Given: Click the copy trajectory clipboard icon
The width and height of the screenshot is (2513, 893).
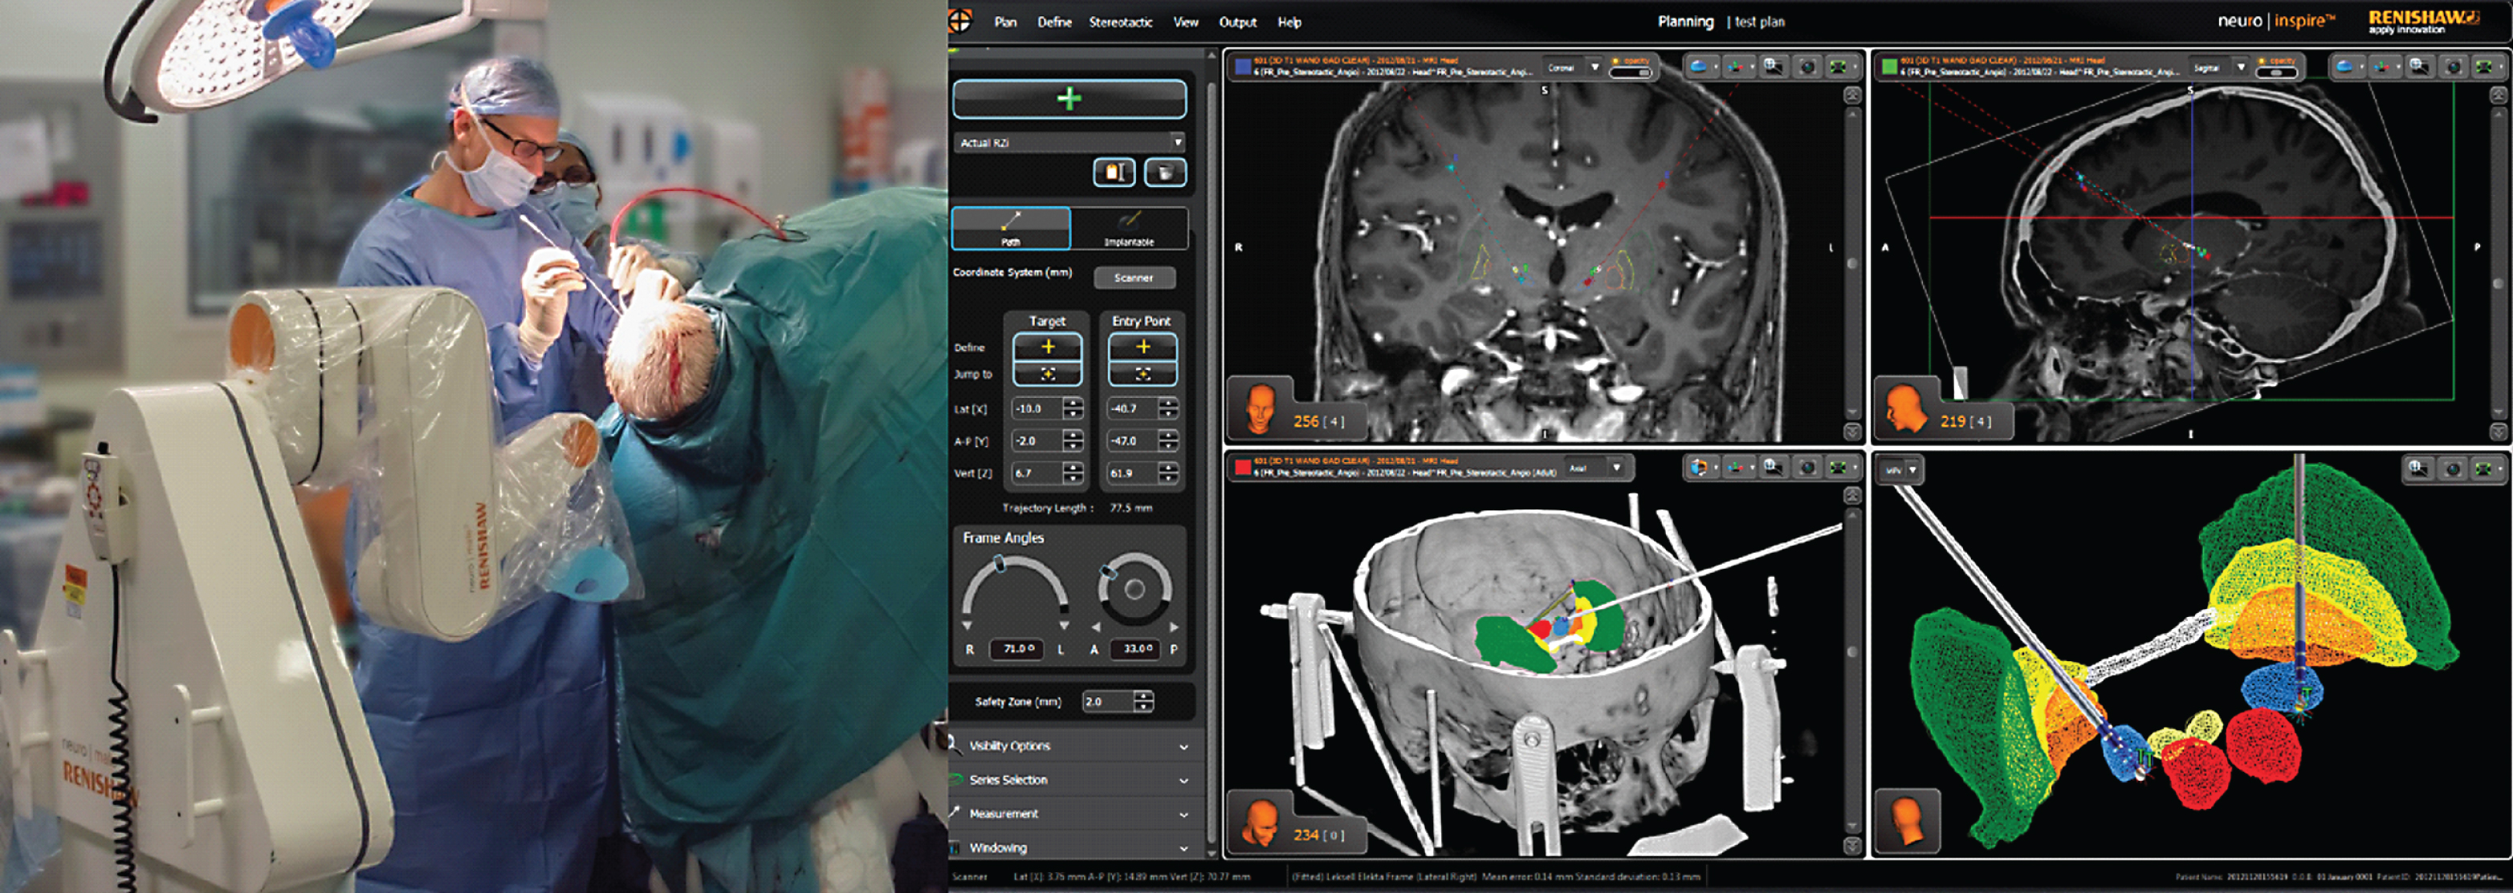Looking at the screenshot, I should 1114,173.
